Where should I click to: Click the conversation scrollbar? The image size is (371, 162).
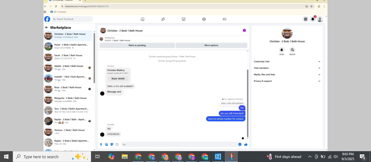tap(248, 103)
